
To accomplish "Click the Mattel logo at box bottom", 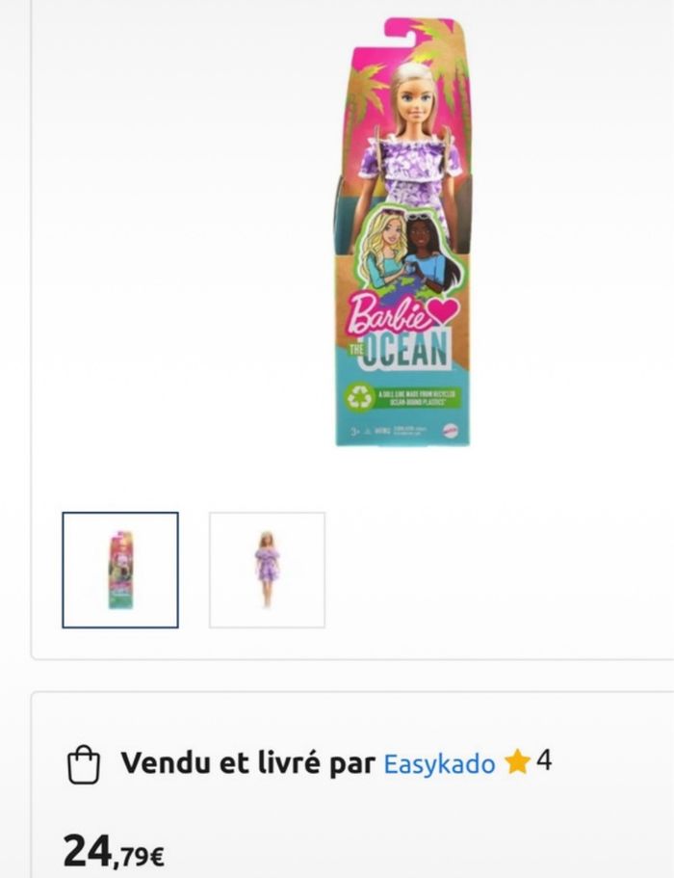I will [452, 431].
